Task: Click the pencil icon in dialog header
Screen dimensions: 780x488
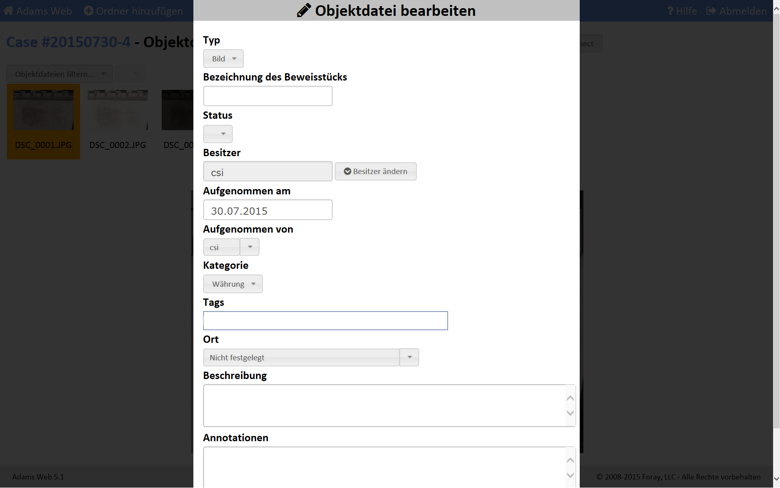Action: 304,11
